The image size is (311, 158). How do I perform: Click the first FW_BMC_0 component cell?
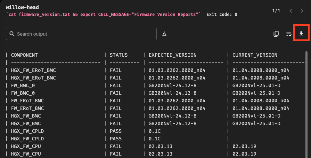coord(23,86)
